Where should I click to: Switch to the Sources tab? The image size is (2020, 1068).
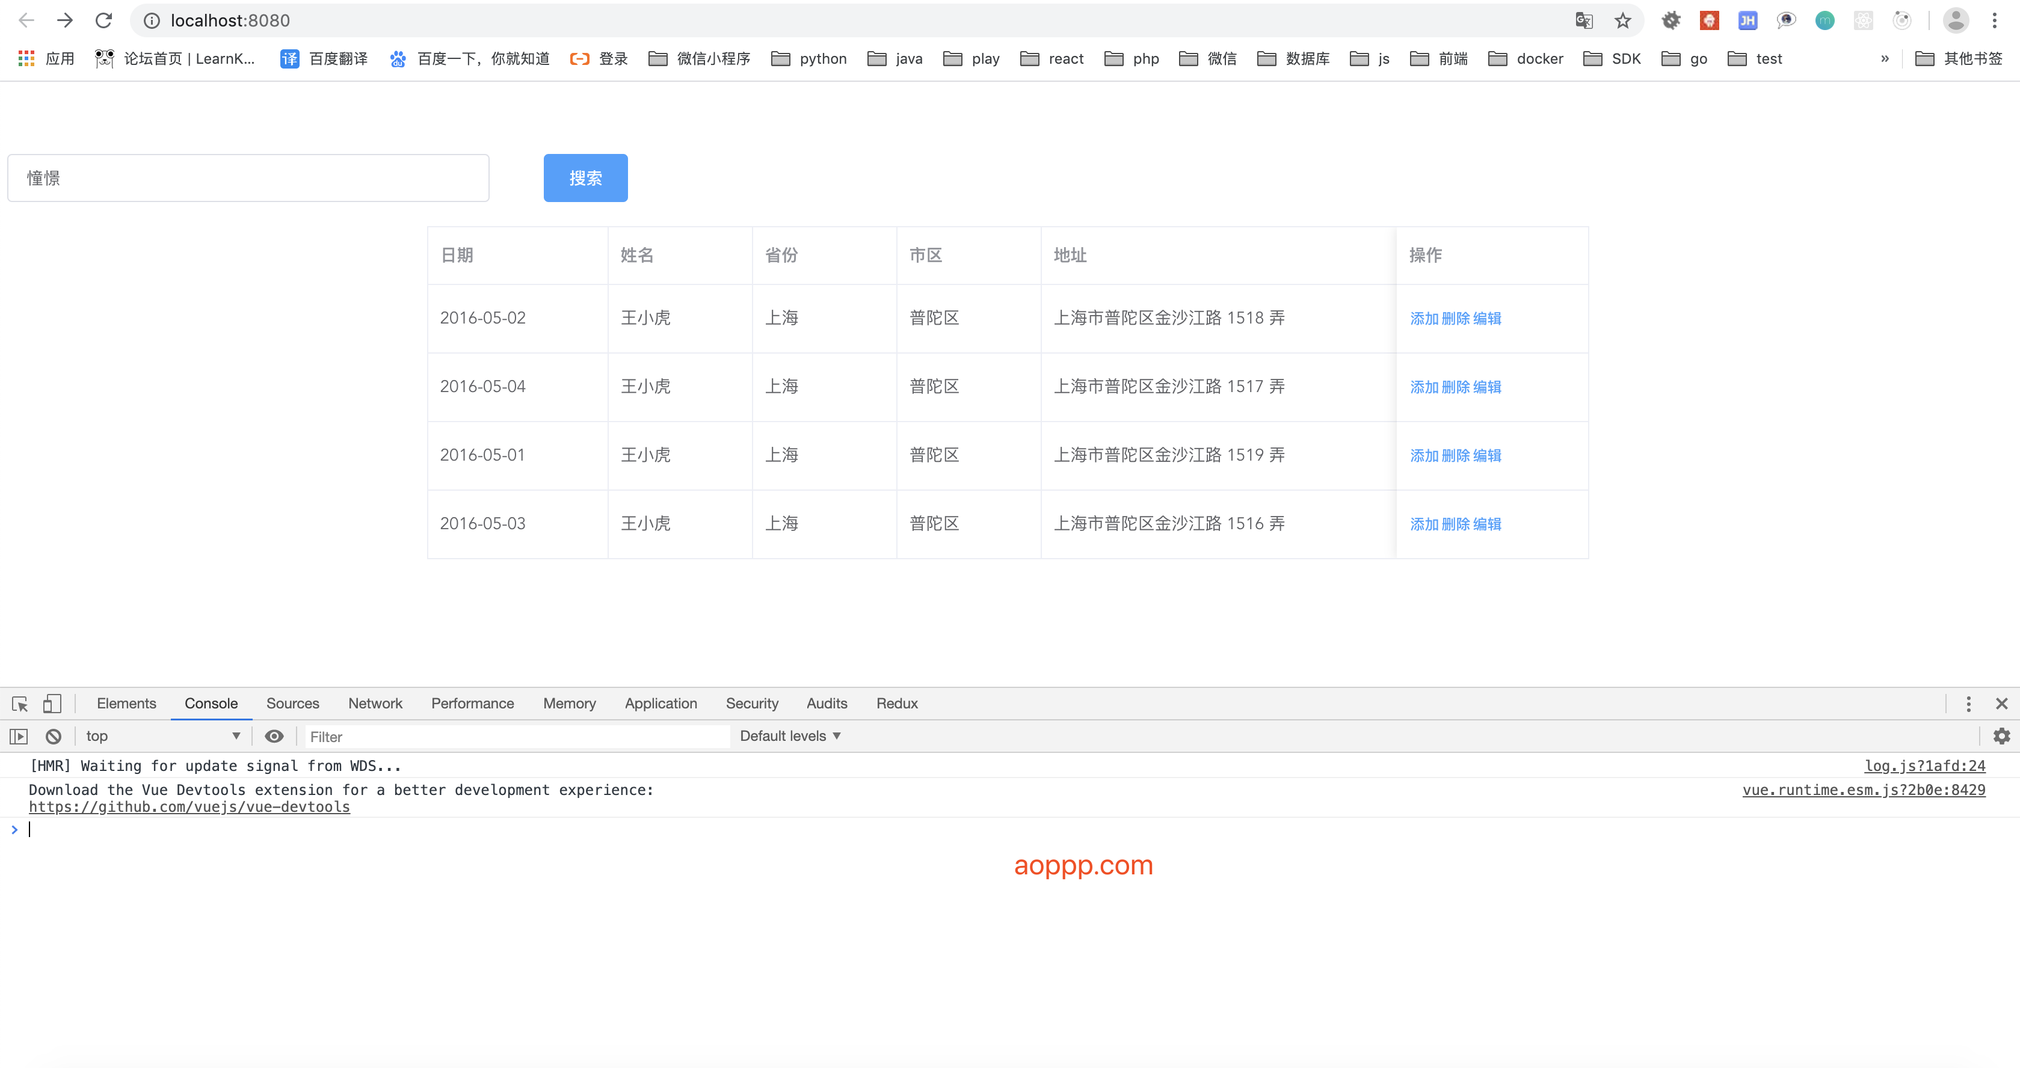(292, 704)
